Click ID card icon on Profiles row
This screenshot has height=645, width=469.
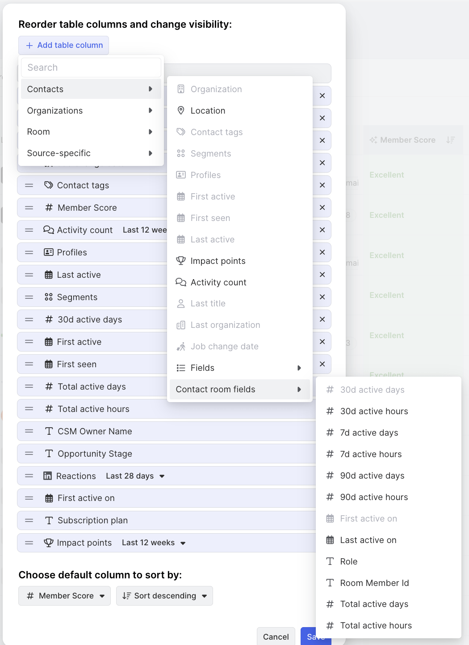tap(49, 252)
